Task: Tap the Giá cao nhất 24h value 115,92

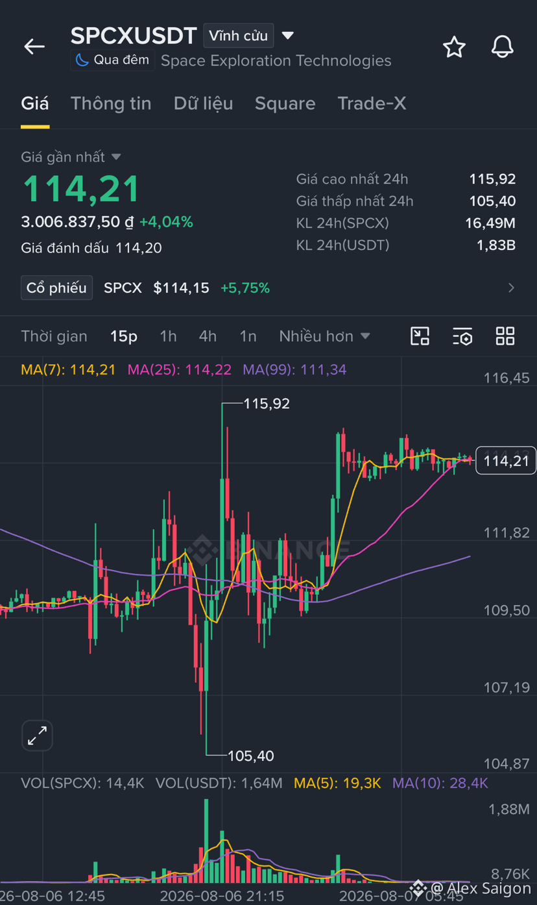Action: click(x=492, y=179)
